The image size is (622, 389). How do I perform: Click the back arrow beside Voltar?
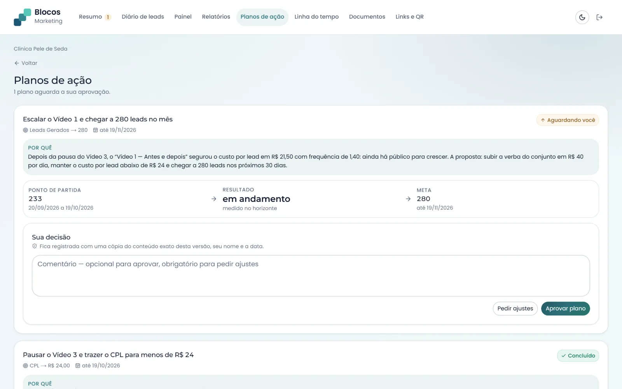coord(17,63)
